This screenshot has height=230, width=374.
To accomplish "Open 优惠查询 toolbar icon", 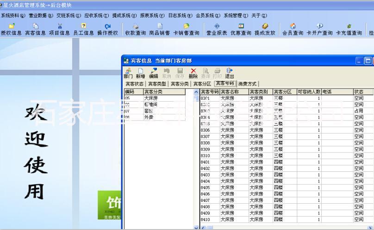I will point(241,30).
